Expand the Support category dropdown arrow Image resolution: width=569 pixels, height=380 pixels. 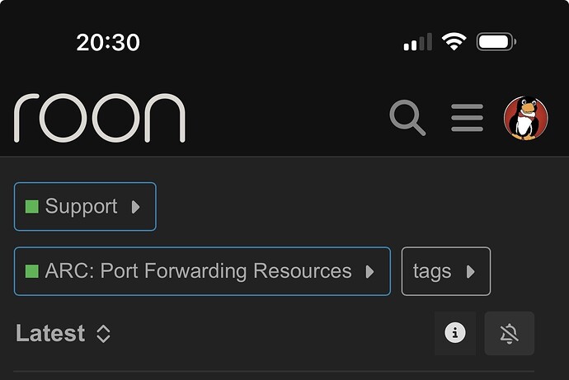pyautogui.click(x=136, y=206)
